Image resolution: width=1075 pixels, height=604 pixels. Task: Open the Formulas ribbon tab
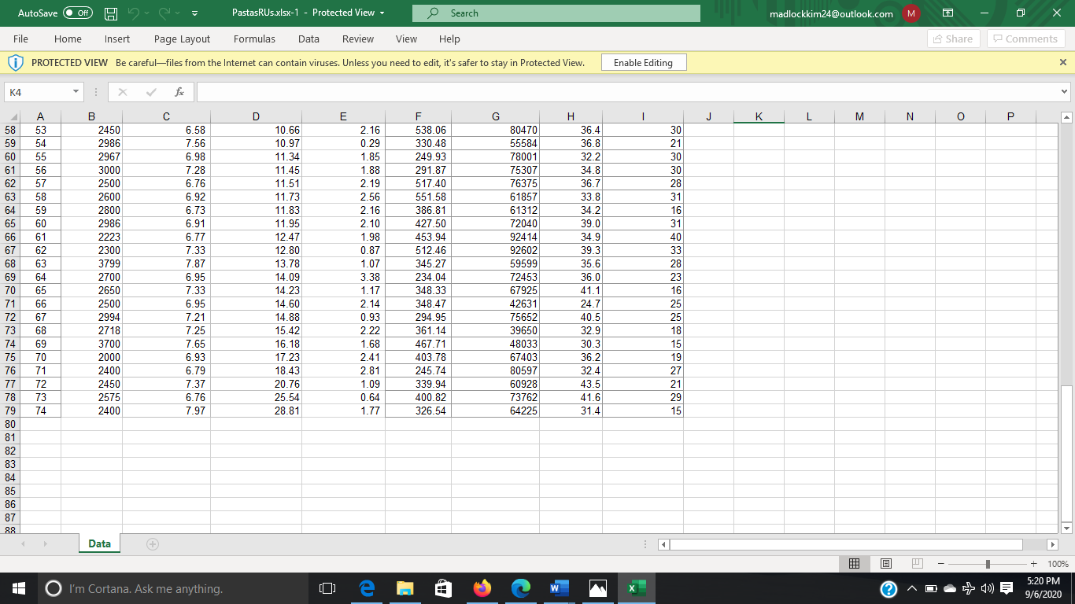pyautogui.click(x=254, y=39)
